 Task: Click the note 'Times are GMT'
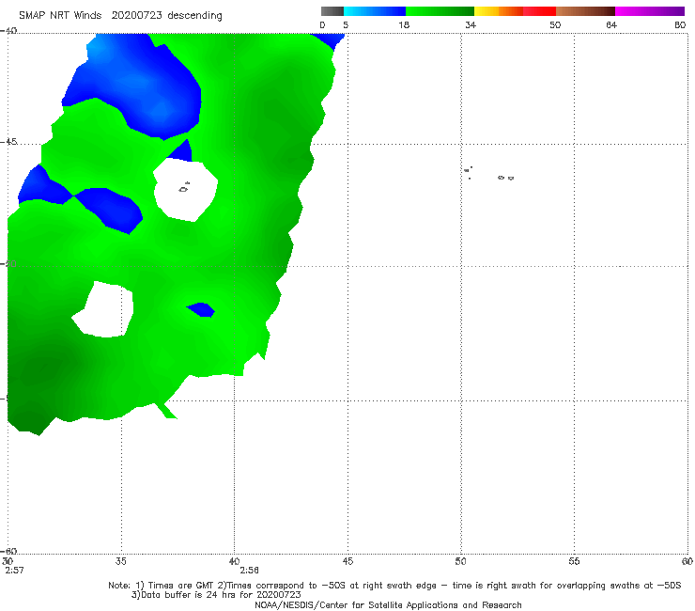[x=181, y=586]
